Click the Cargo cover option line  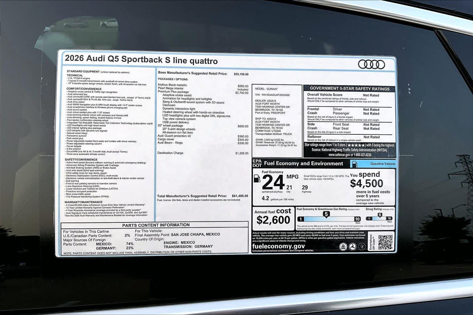pyautogui.click(x=166, y=139)
